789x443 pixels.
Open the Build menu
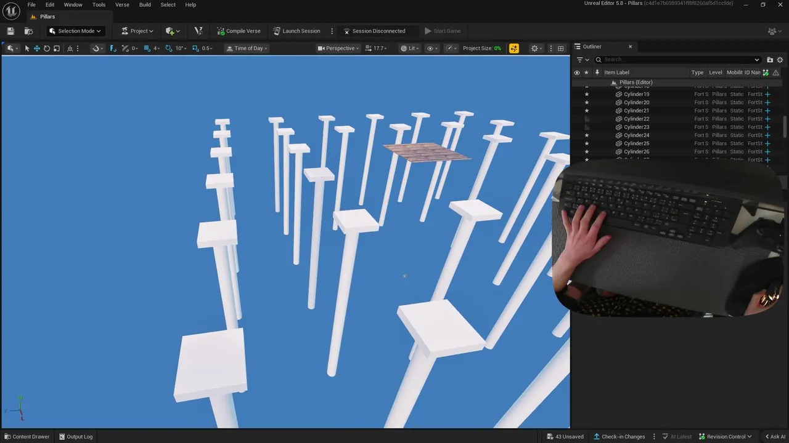pyautogui.click(x=145, y=4)
